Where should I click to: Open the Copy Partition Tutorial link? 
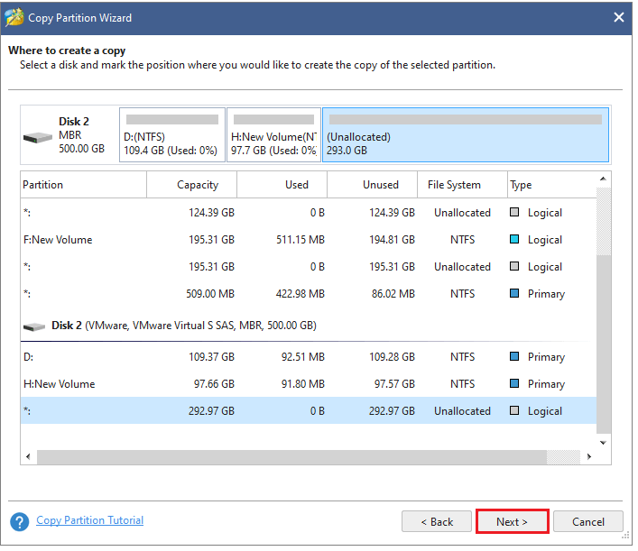90,520
